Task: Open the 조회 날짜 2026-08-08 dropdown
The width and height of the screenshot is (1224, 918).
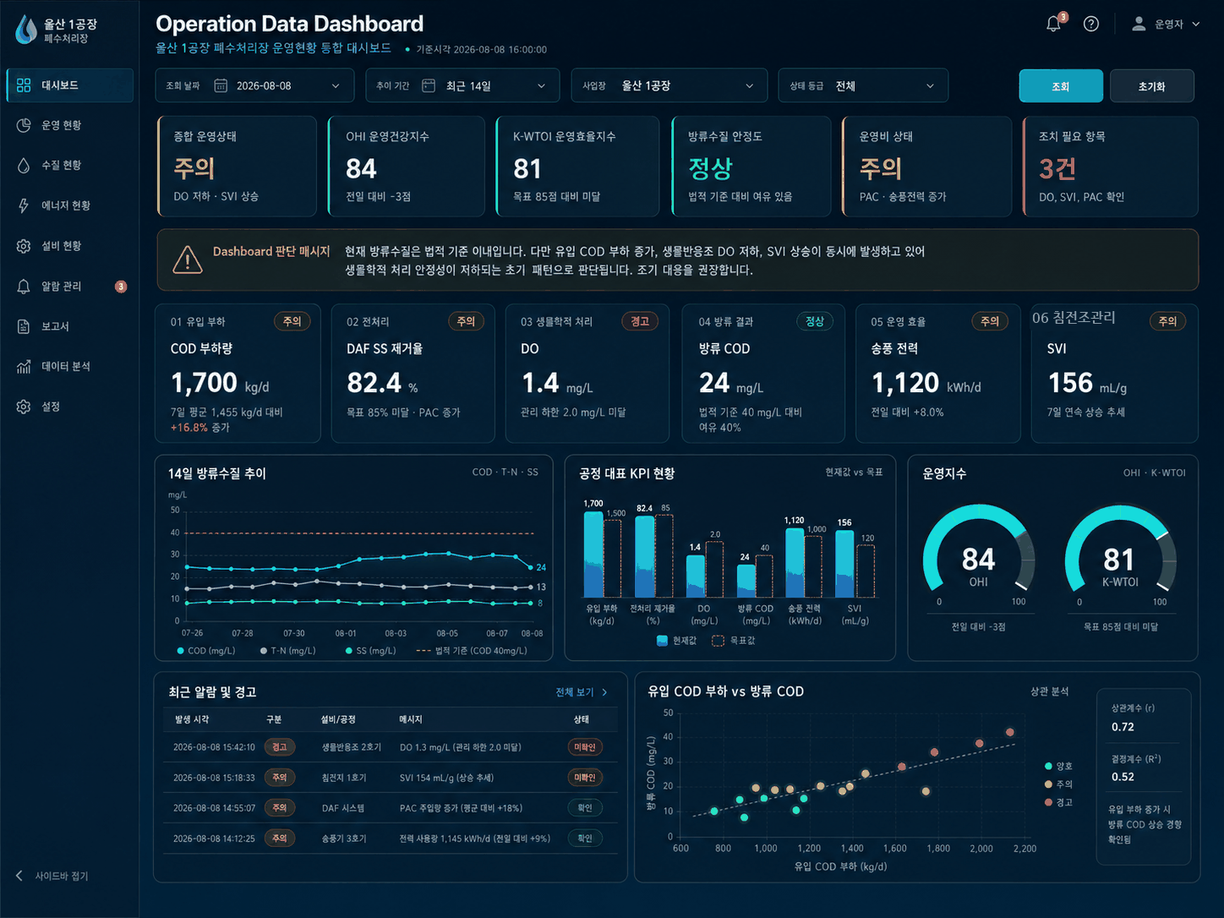Action: coord(254,85)
